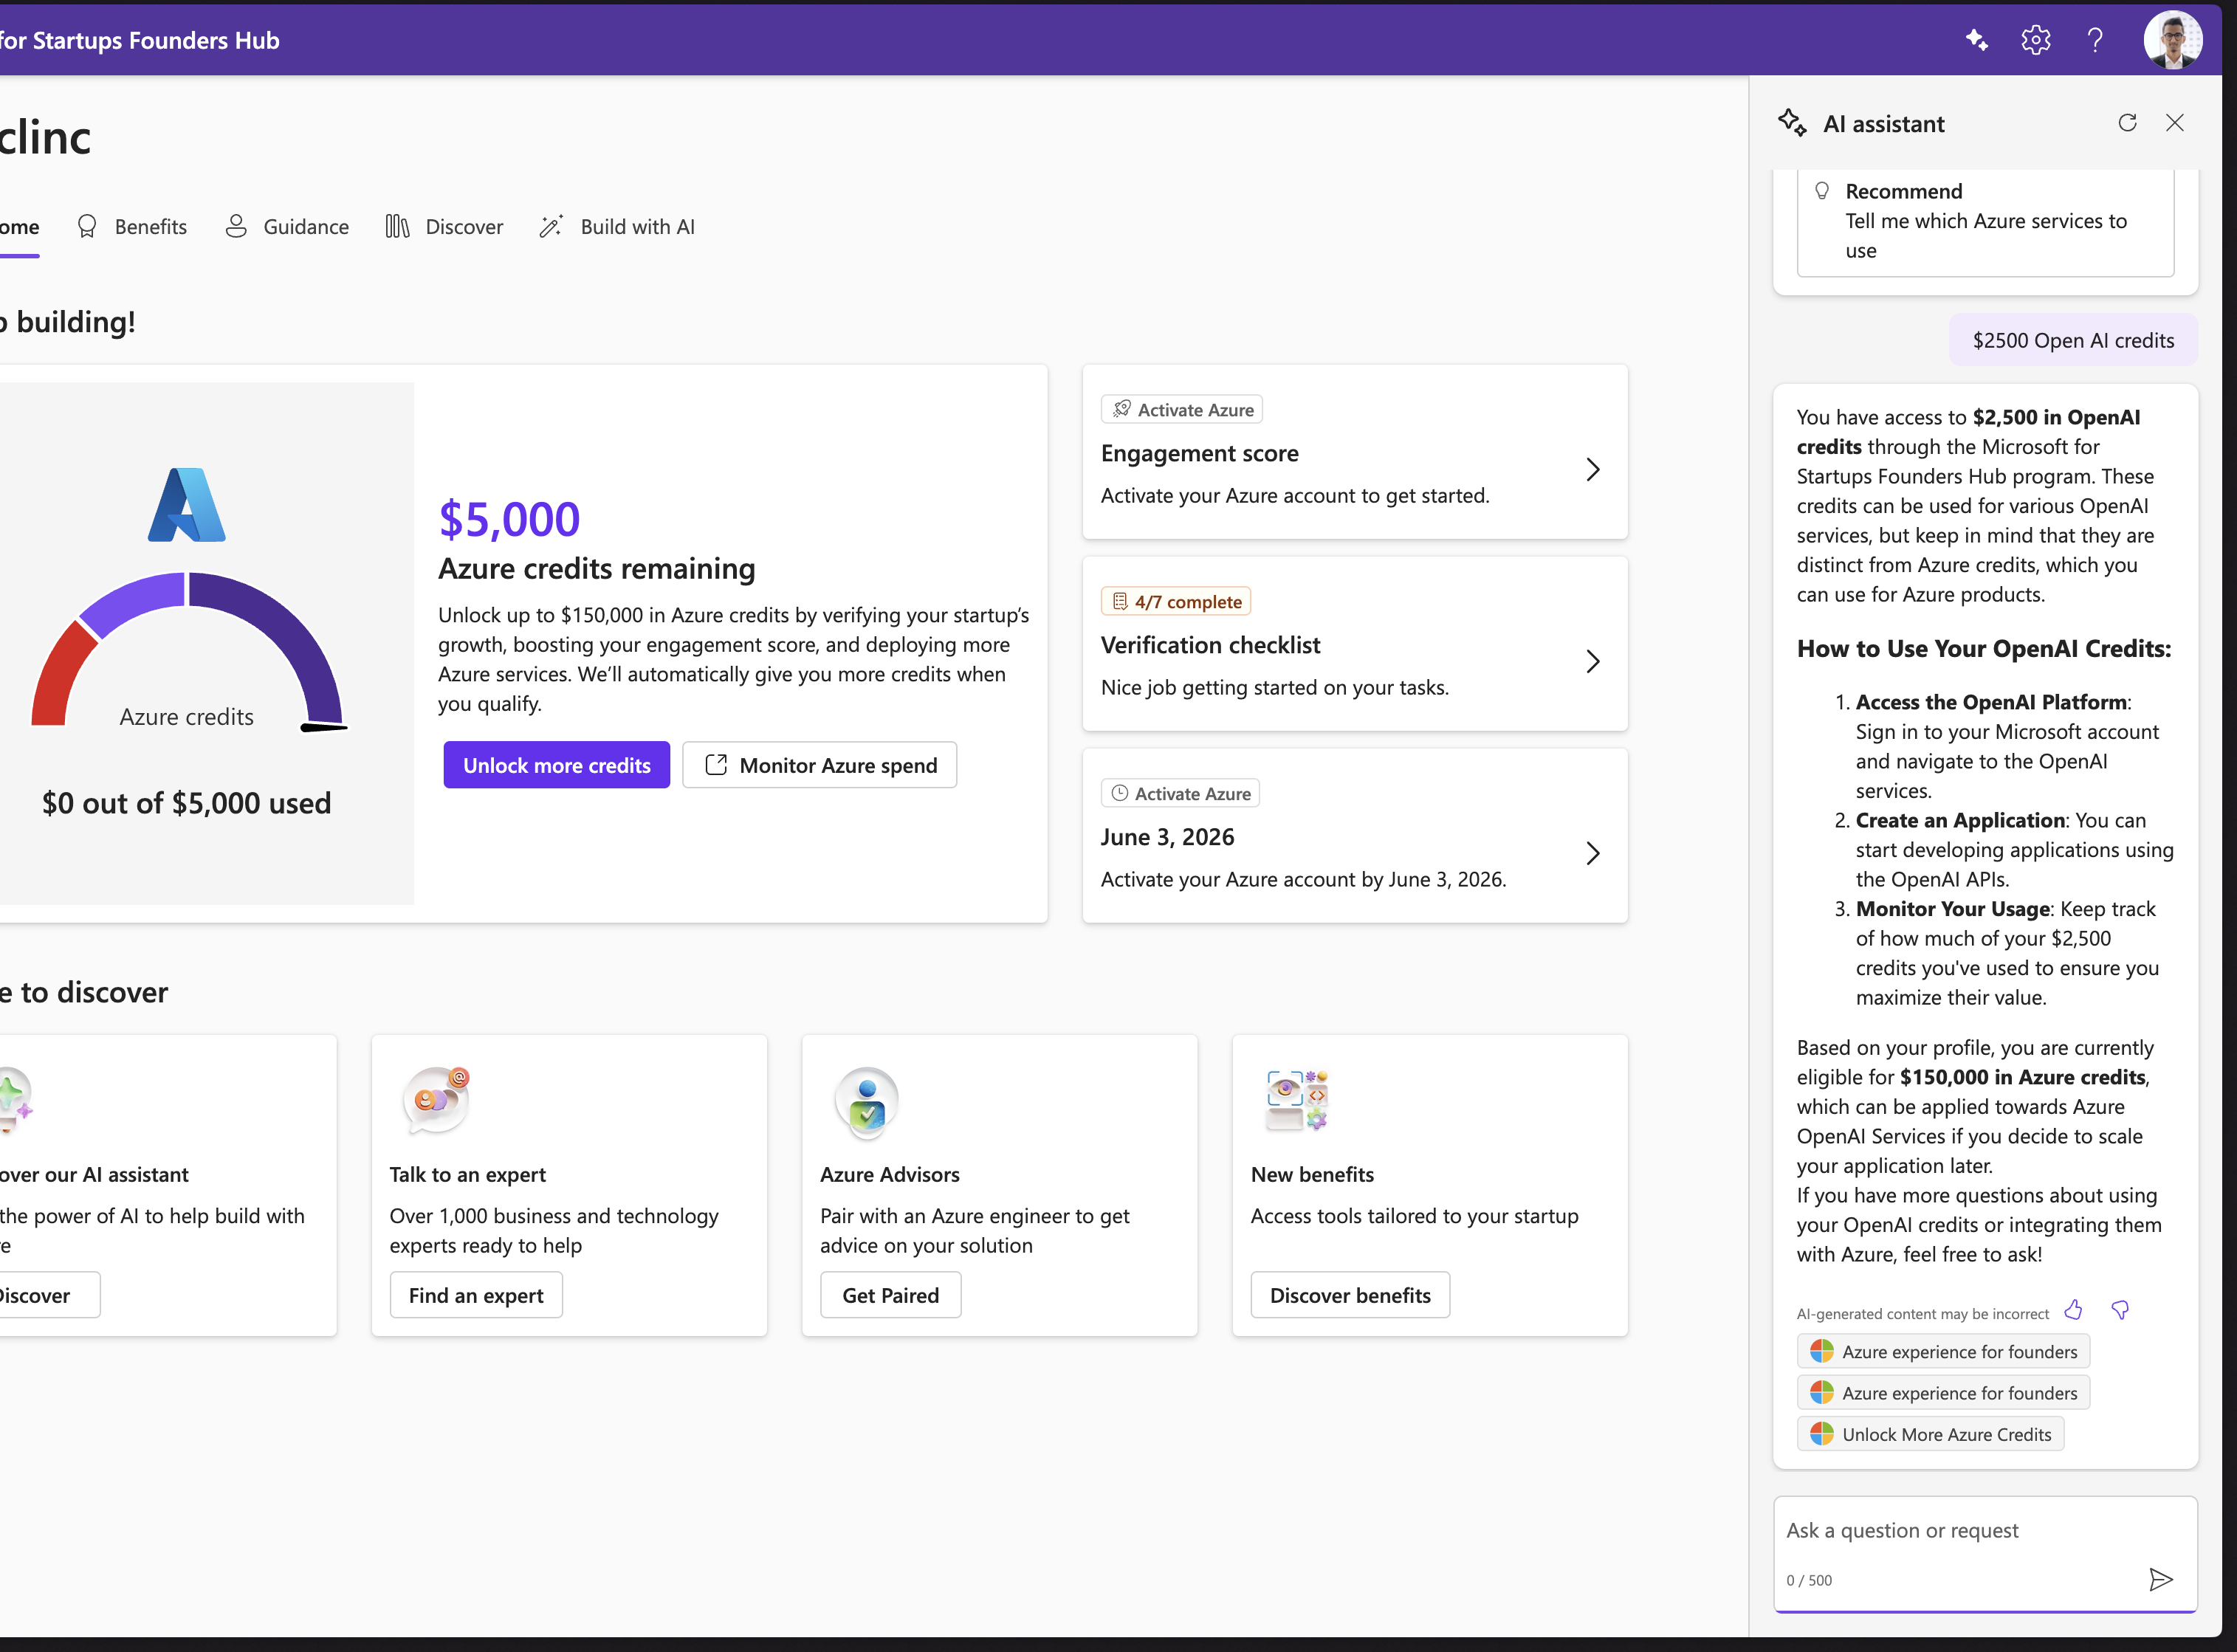Click the Help question mark icon
The width and height of the screenshot is (2237, 1652).
tap(2095, 40)
